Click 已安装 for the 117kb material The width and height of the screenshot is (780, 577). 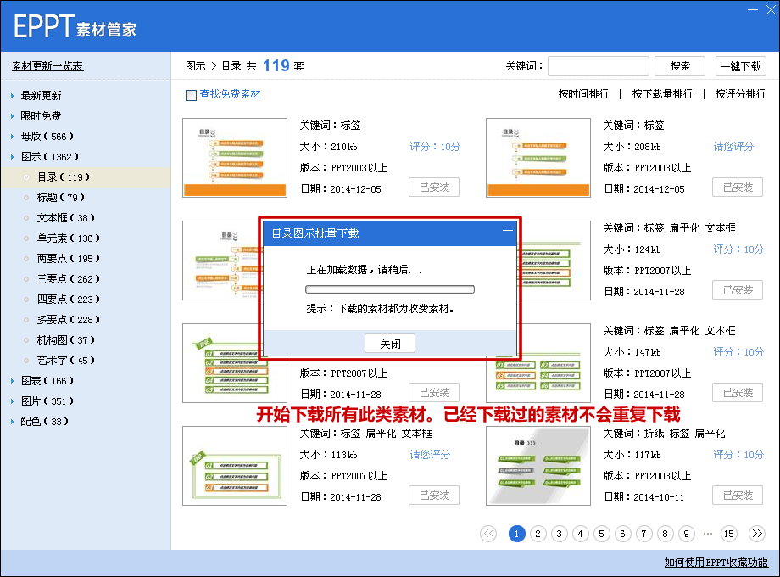pyautogui.click(x=738, y=496)
